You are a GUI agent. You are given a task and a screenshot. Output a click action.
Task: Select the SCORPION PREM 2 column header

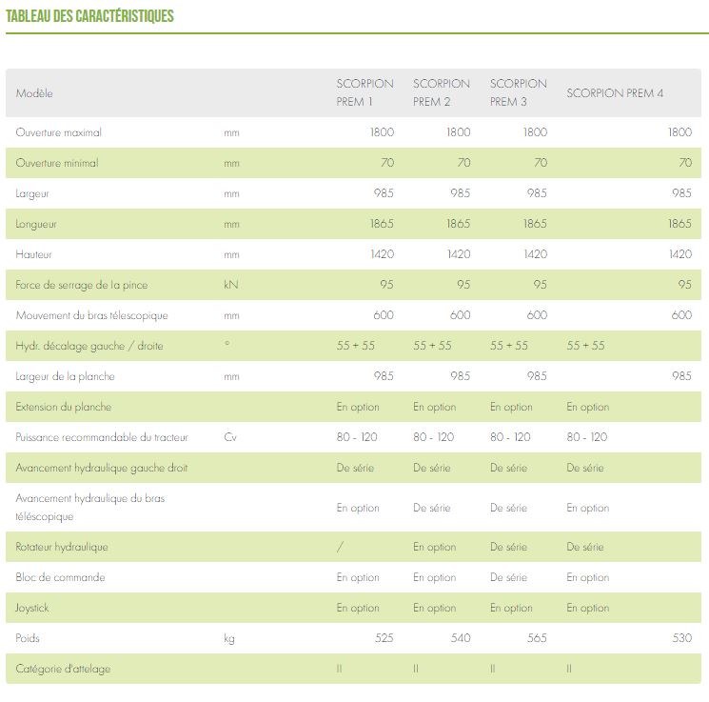pos(442,92)
